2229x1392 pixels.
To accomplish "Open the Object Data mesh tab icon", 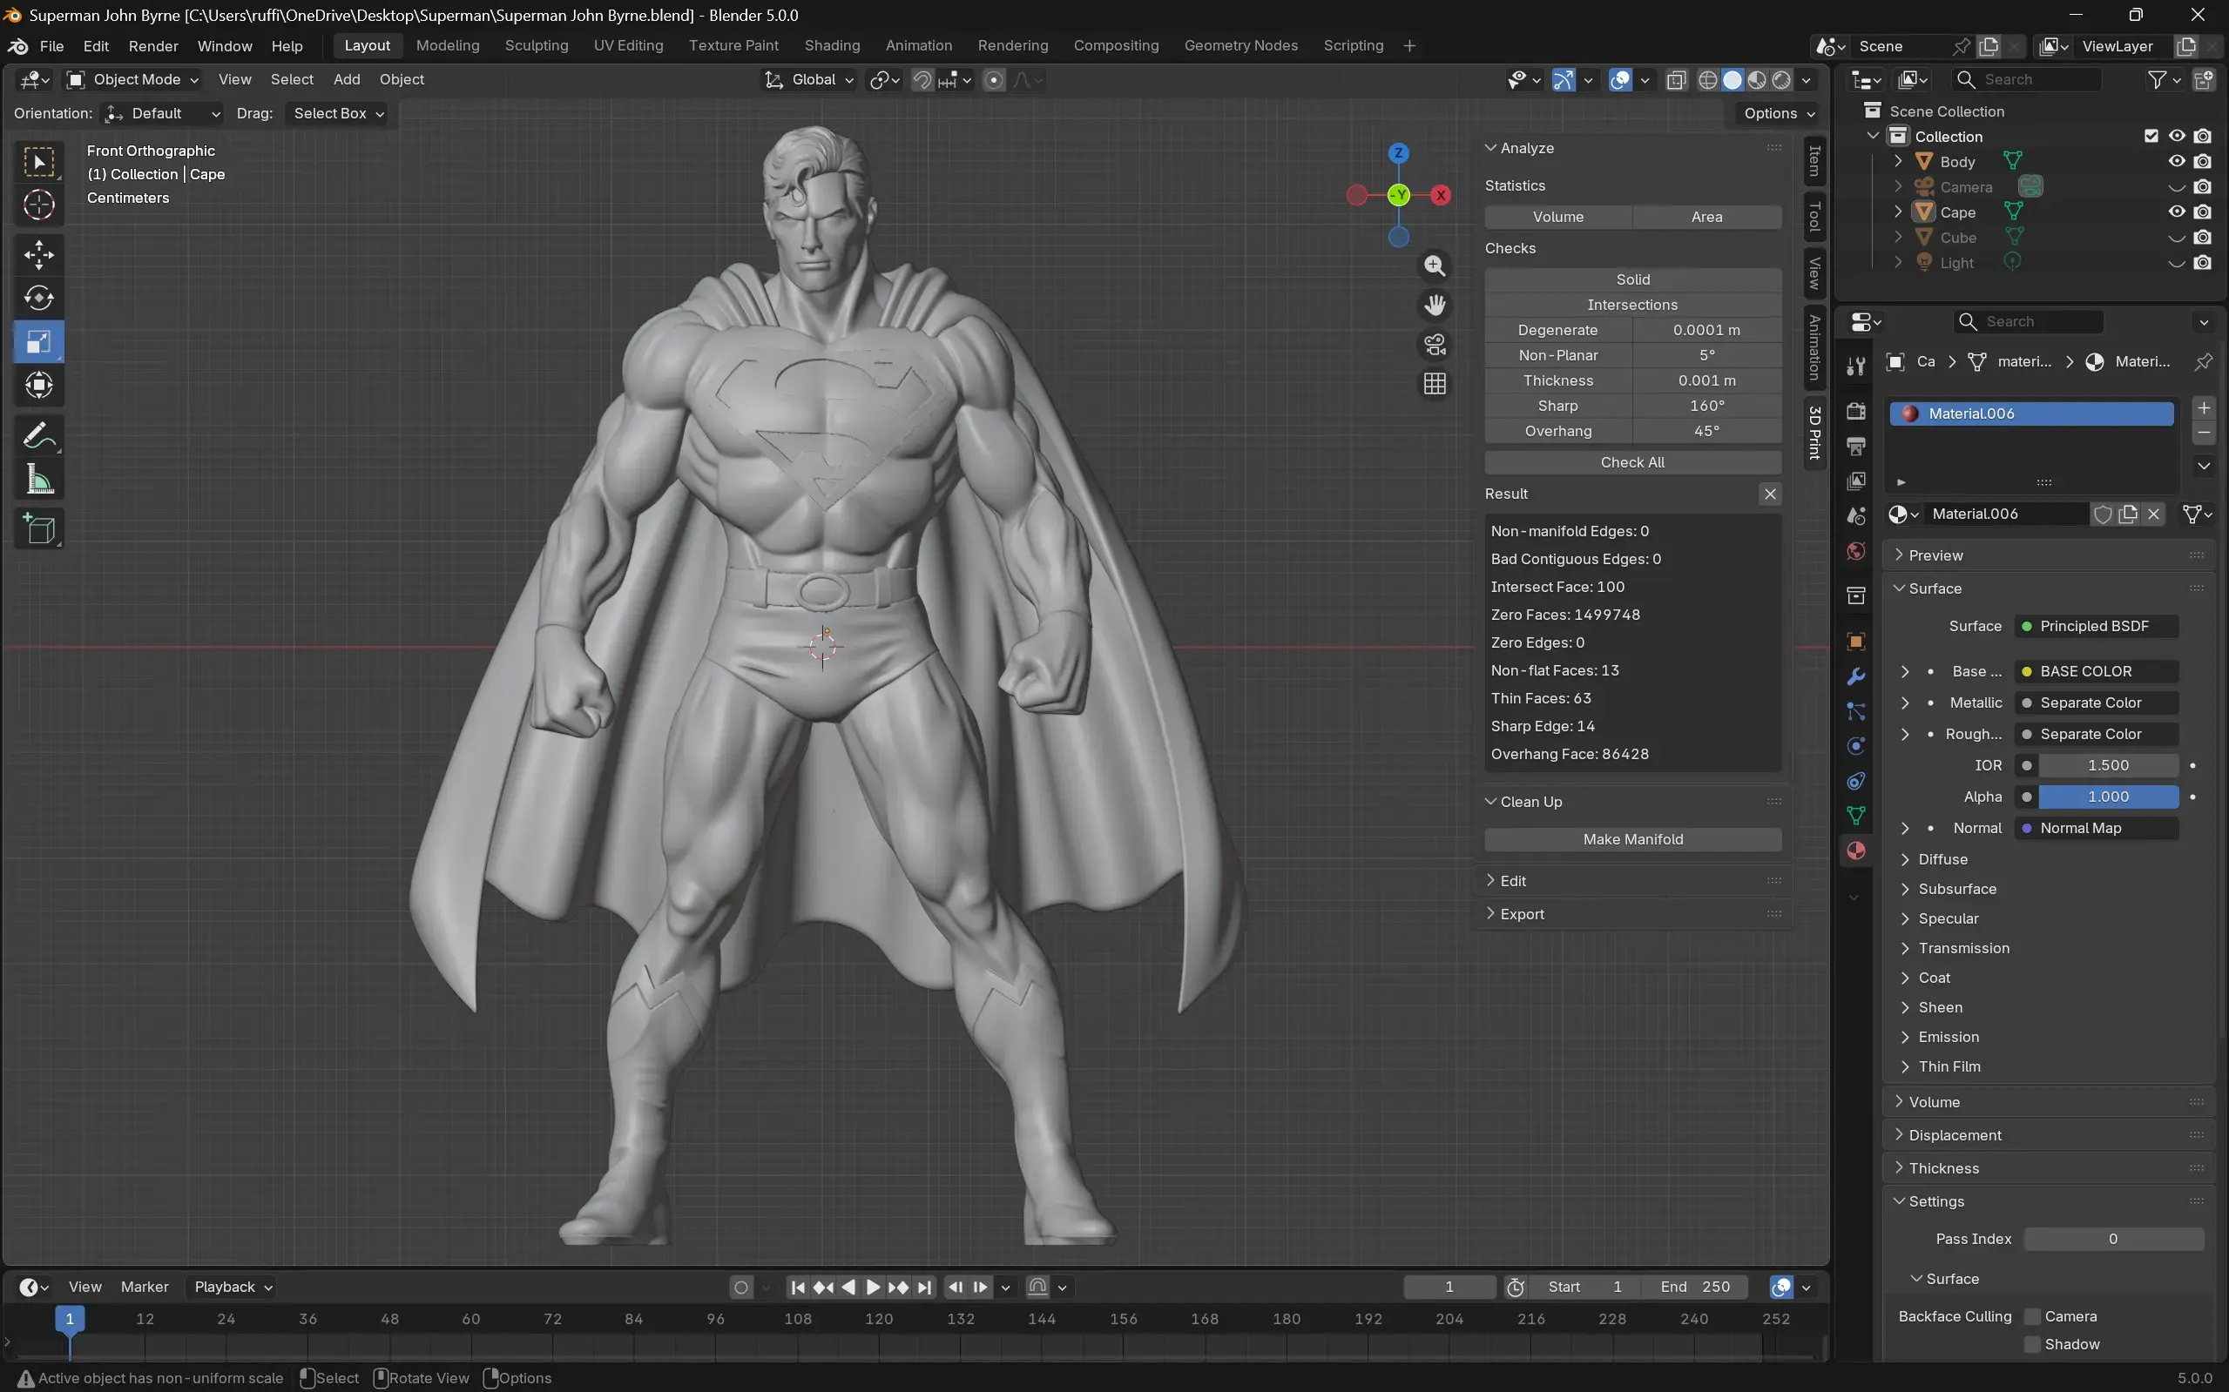I will [x=1856, y=816].
